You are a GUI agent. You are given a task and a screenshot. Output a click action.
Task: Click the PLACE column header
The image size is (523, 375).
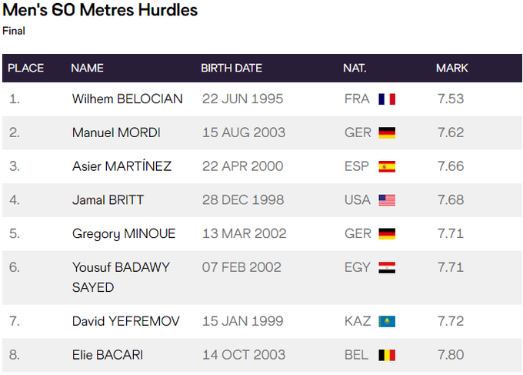[x=25, y=68]
